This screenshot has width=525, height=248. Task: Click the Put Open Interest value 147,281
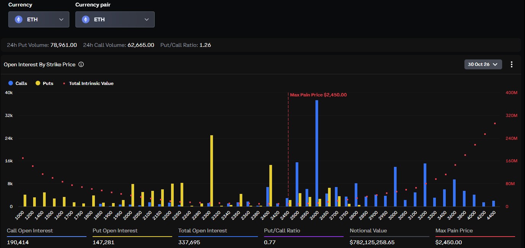pyautogui.click(x=104, y=242)
